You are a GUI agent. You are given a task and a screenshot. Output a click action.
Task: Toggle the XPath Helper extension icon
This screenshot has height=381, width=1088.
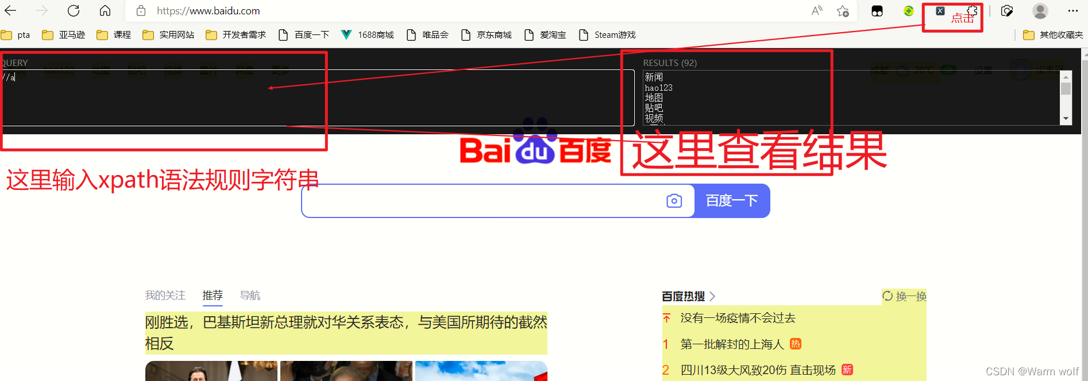940,11
